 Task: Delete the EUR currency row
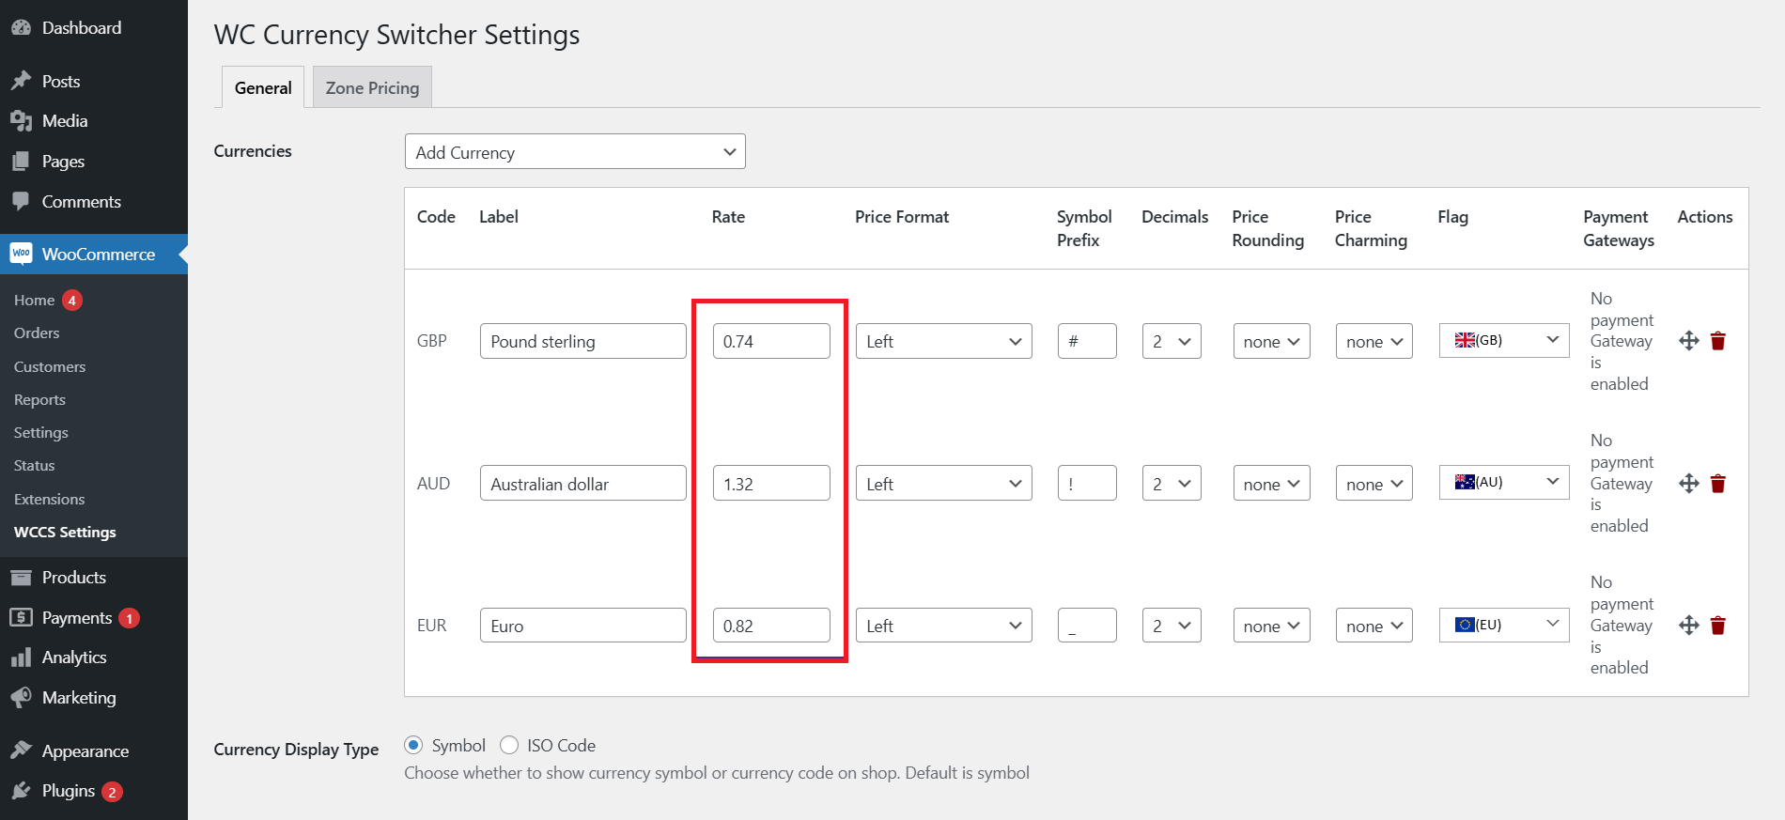coord(1718,626)
